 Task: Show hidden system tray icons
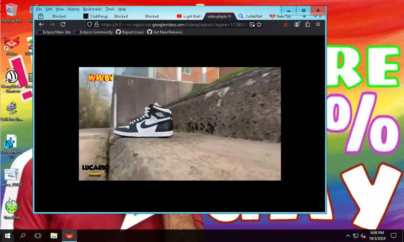(348, 236)
